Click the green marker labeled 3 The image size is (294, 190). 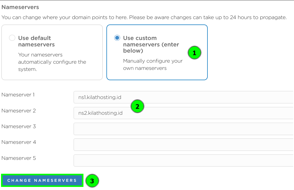click(92, 181)
